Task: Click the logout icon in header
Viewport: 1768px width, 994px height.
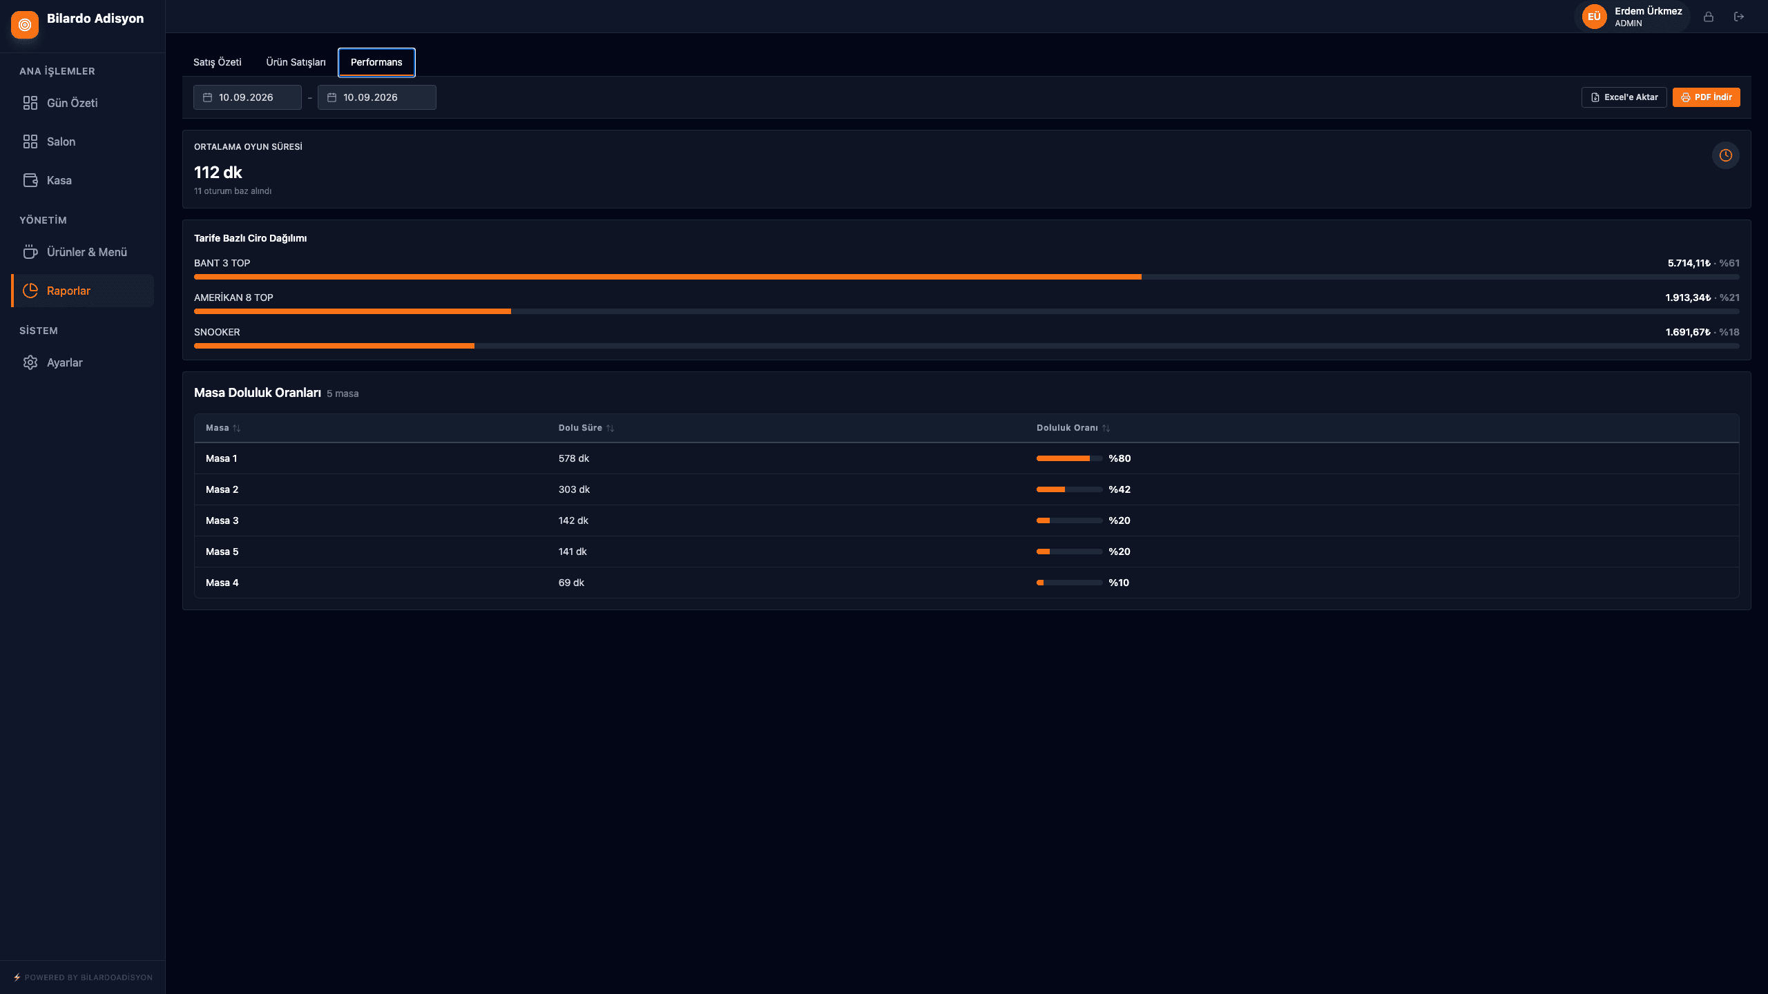Action: coord(1739,17)
